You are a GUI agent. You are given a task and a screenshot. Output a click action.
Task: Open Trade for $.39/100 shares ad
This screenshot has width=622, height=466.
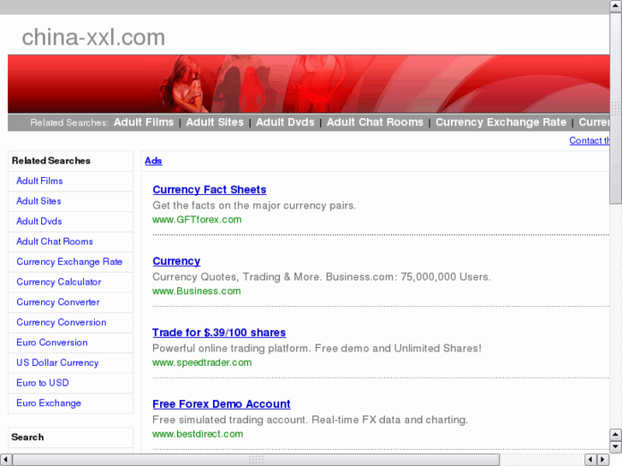[x=219, y=333]
